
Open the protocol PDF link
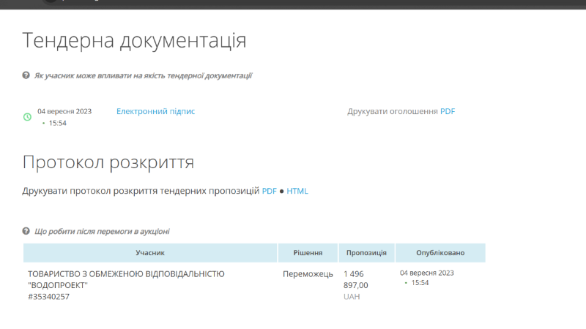click(x=270, y=191)
